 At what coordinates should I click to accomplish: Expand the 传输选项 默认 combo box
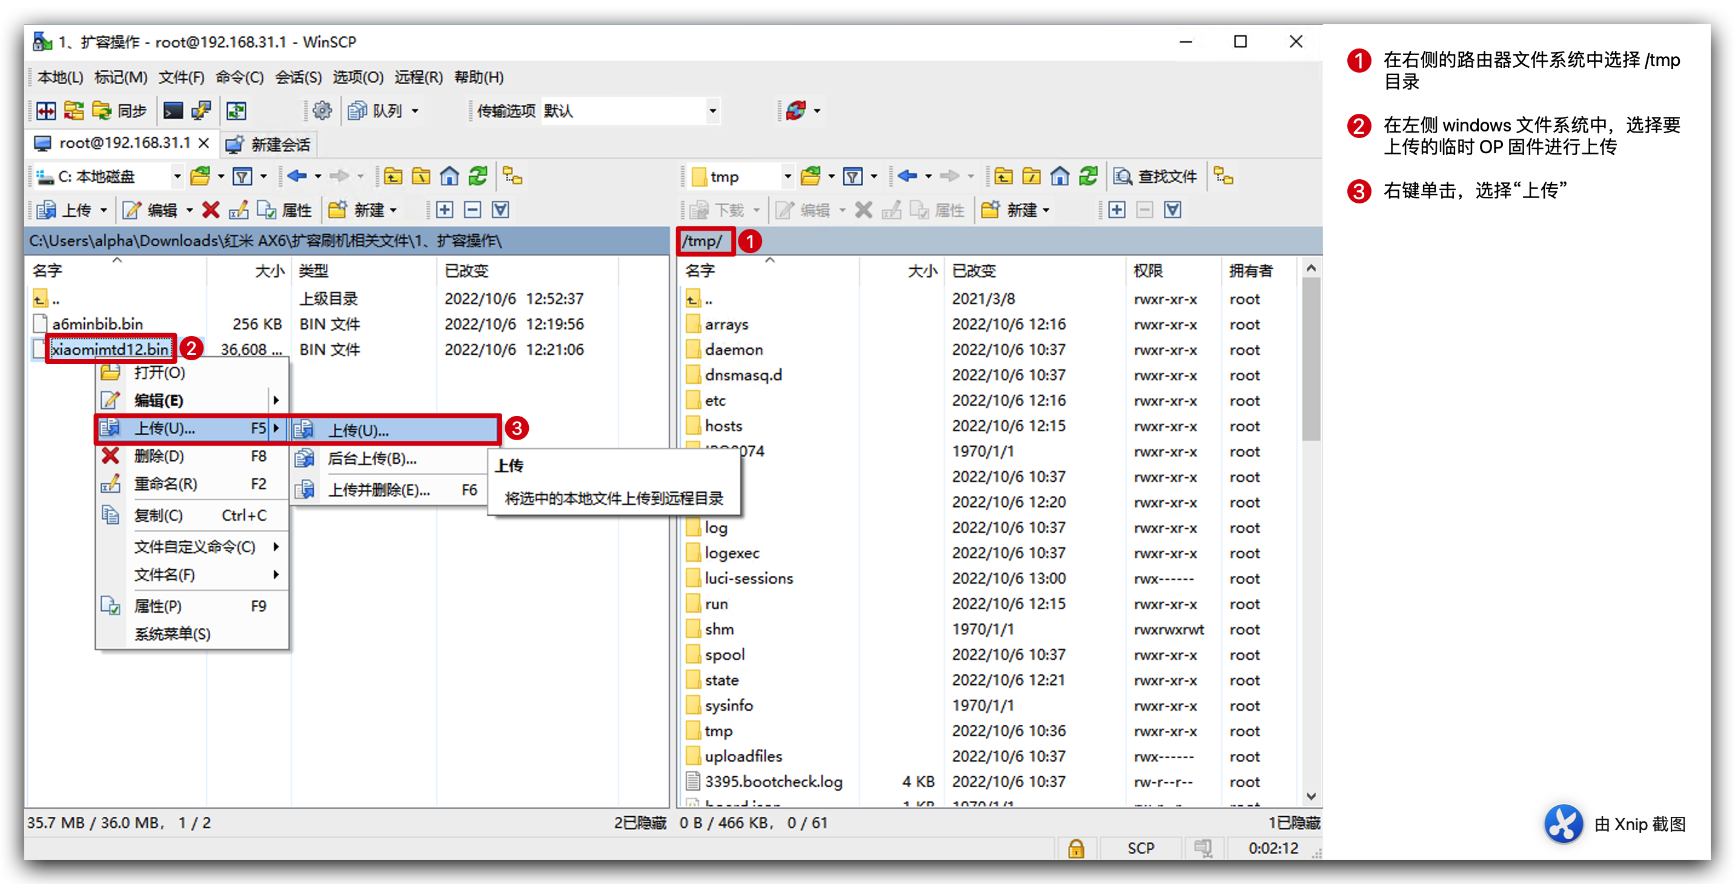(x=712, y=111)
